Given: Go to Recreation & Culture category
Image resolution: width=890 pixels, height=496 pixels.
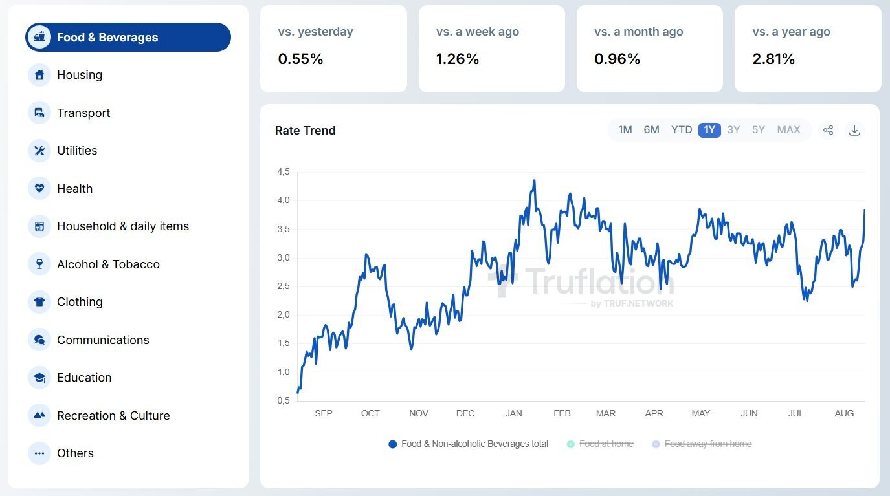Looking at the screenshot, I should click(x=113, y=416).
